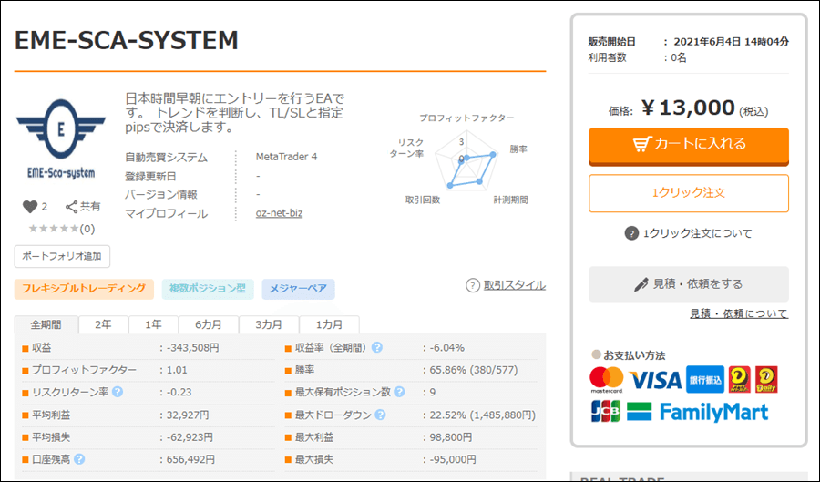Click help icon beside 口座残高

pyautogui.click(x=79, y=459)
